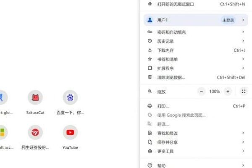This screenshot has height=168, width=252.
Task: Decrease zoom with the minus button
Action: [201, 92]
